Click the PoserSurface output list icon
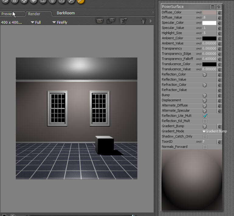234x216 pixels. (213, 7)
